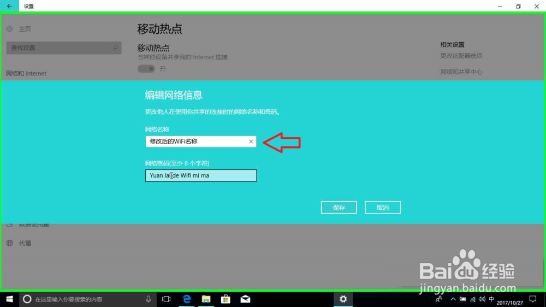Open Microsoft Store from the taskbar
This screenshot has width=546, height=307.
[225, 299]
